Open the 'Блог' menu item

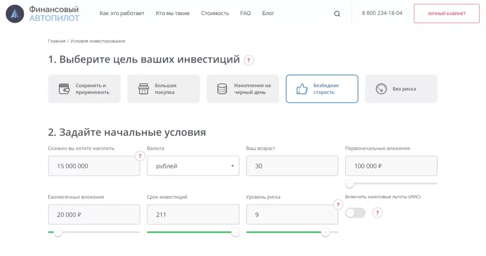[268, 13]
